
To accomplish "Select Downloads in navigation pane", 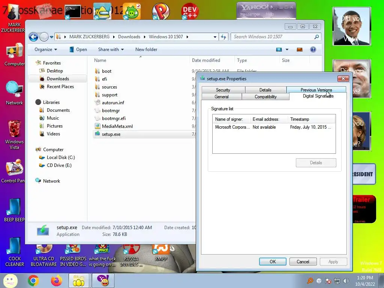I will (58, 79).
